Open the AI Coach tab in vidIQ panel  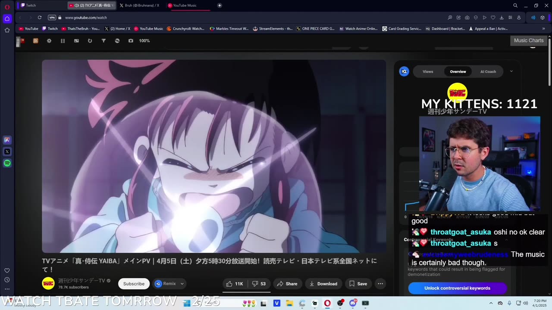coord(488,71)
